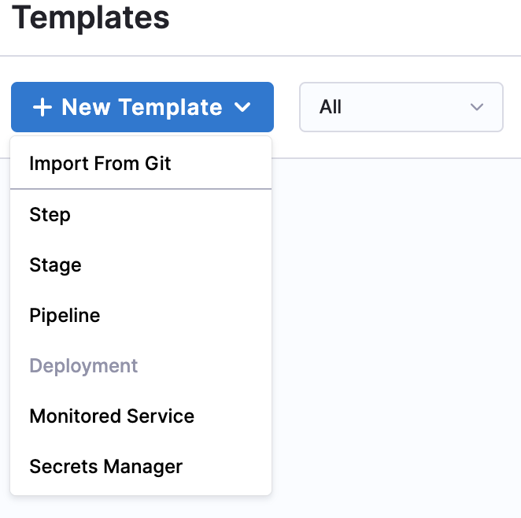Create a Pipeline template

(65, 316)
